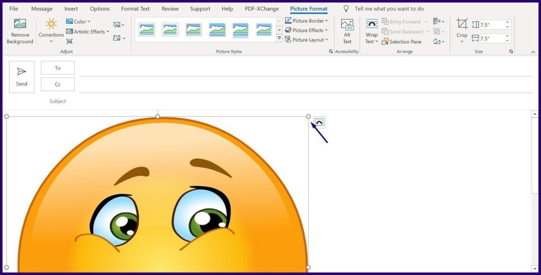541x275 pixels.
Task: Click the Compress Pictures icon
Action: point(70,41)
